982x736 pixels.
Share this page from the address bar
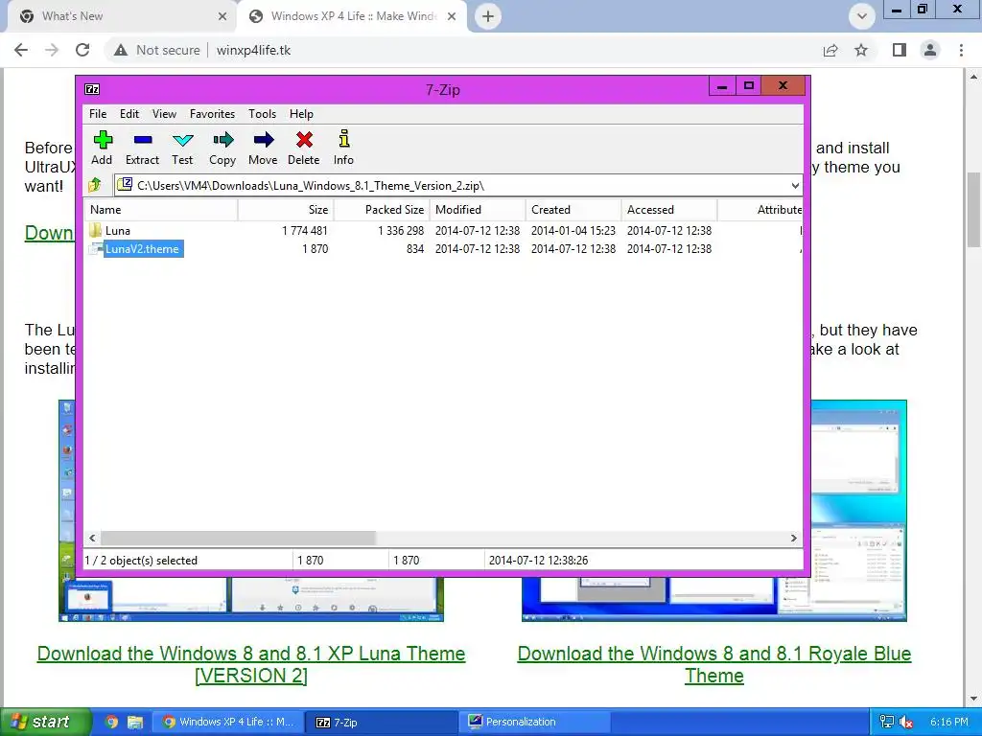830,50
